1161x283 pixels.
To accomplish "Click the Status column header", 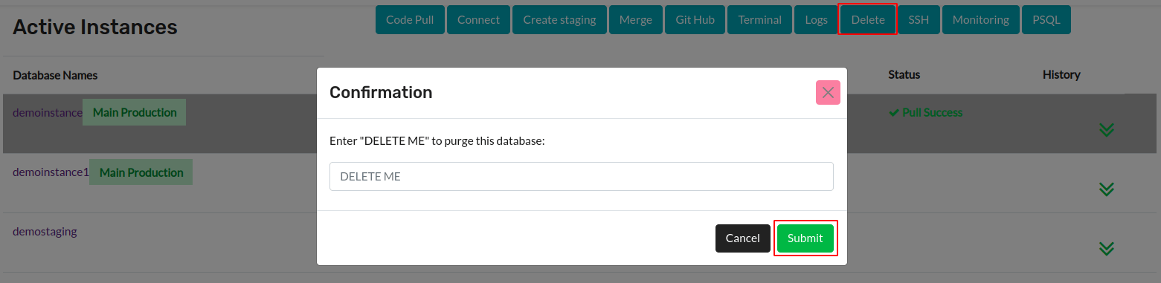I will coord(904,75).
